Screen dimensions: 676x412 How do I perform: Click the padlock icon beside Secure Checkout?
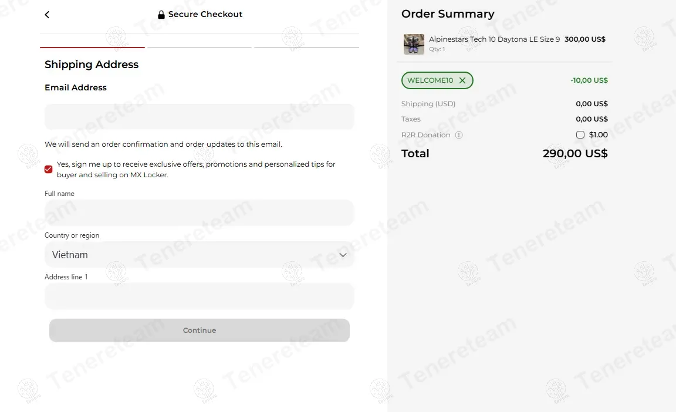click(161, 15)
